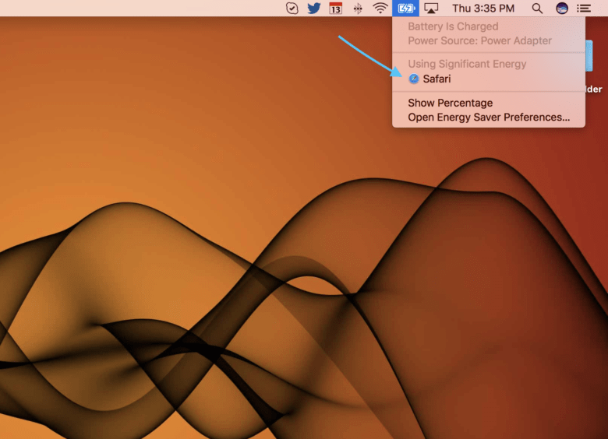Click the Using Significant Energy header

point(467,64)
